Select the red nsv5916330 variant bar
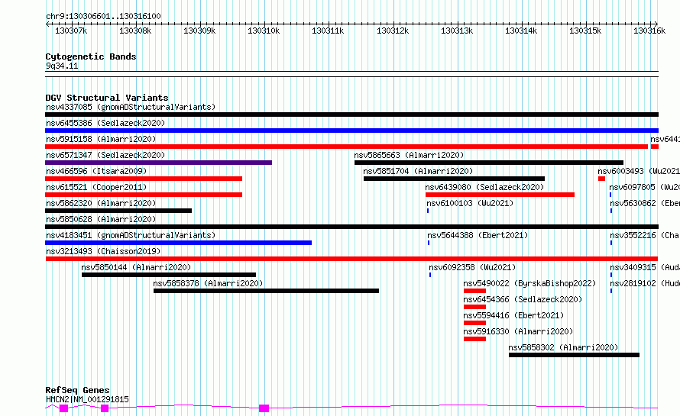Screen dimensions: 680x416 click(x=475, y=339)
